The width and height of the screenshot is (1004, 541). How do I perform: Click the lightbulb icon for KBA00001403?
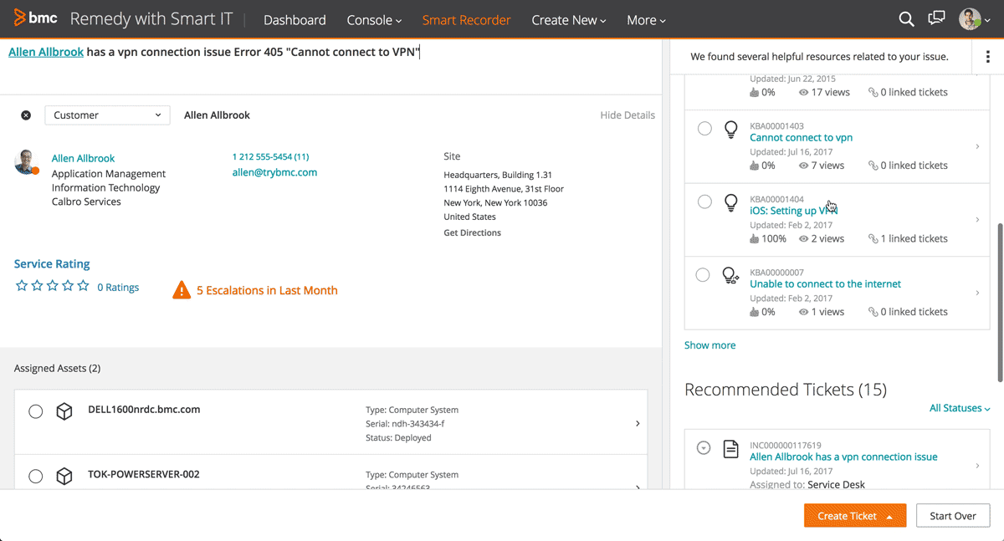coord(730,130)
